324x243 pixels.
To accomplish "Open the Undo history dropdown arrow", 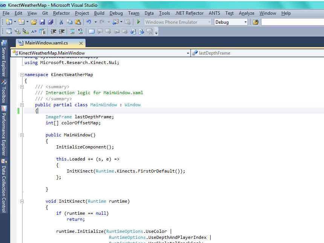I will click(x=95, y=22).
